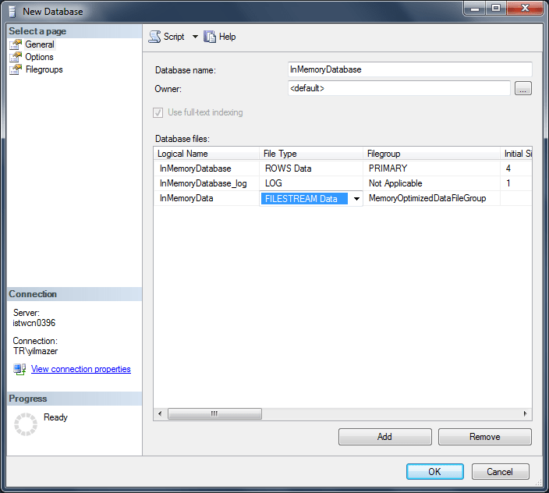Click connection name TR\yilmazer

(35, 351)
